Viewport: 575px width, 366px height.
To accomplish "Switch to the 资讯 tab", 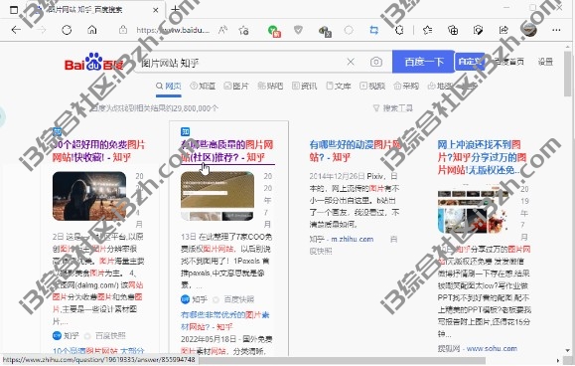I will coord(304,86).
